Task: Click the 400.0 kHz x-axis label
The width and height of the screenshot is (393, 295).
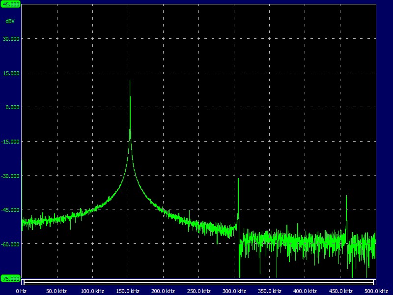Action: pos(305,291)
